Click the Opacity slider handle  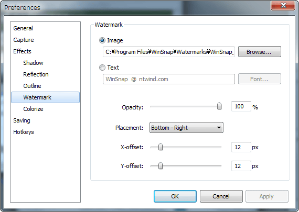click(219, 106)
